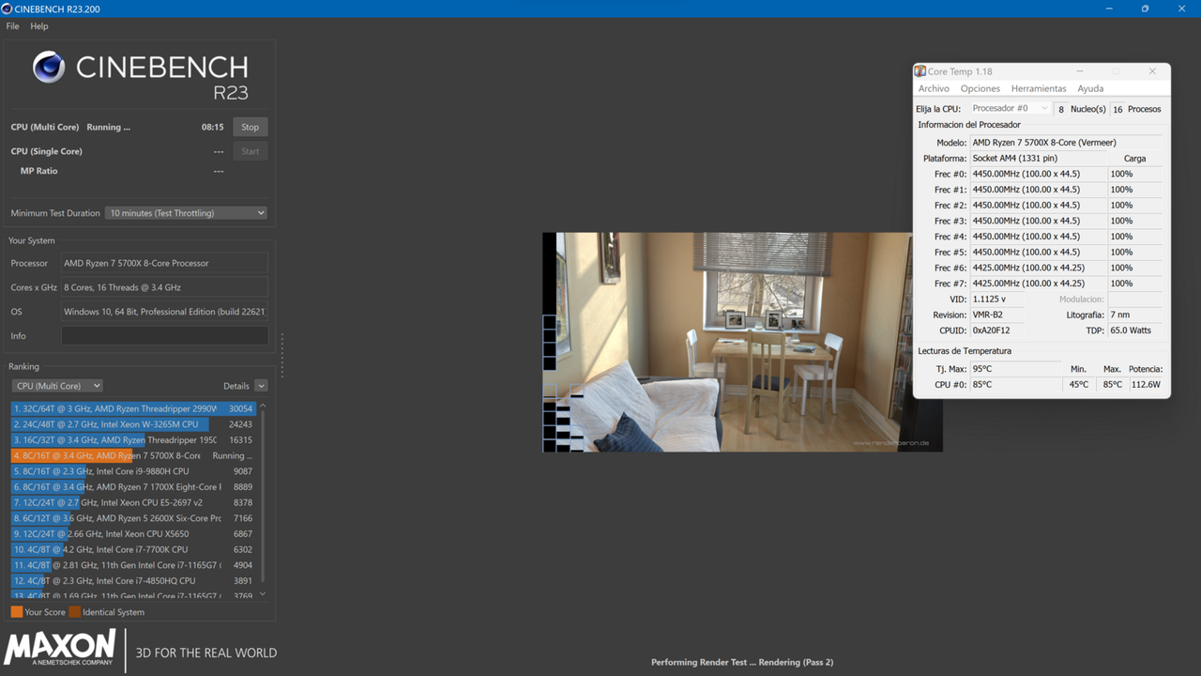Click the CPU #0 temperature 85°C value
Viewport: 1201px width, 676px height.
[1016, 385]
